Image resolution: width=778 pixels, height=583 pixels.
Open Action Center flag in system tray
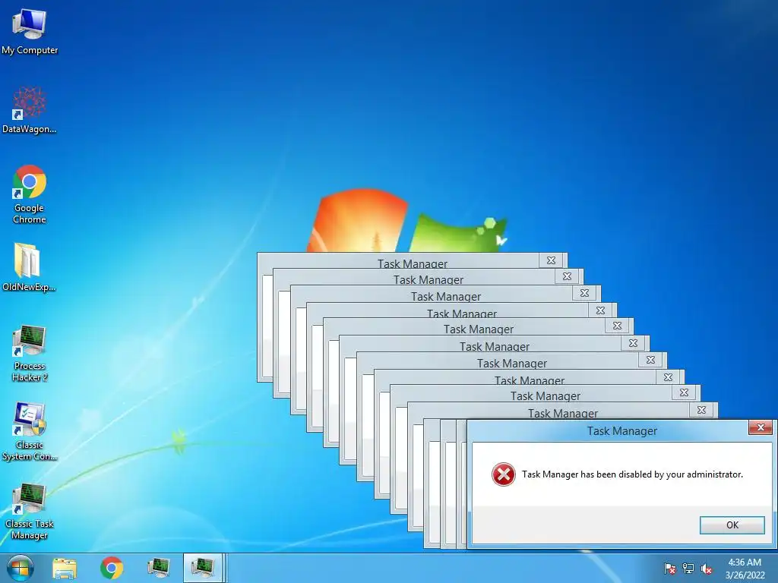(669, 569)
